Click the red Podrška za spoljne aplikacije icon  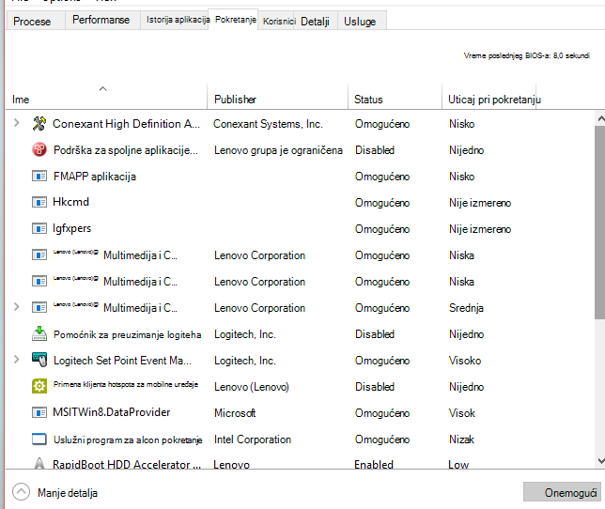click(x=39, y=149)
